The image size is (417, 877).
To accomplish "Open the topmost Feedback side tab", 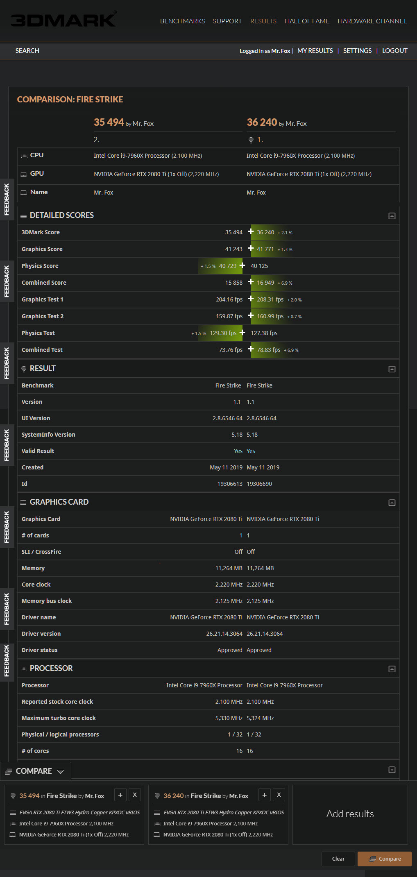I will coord(6,199).
